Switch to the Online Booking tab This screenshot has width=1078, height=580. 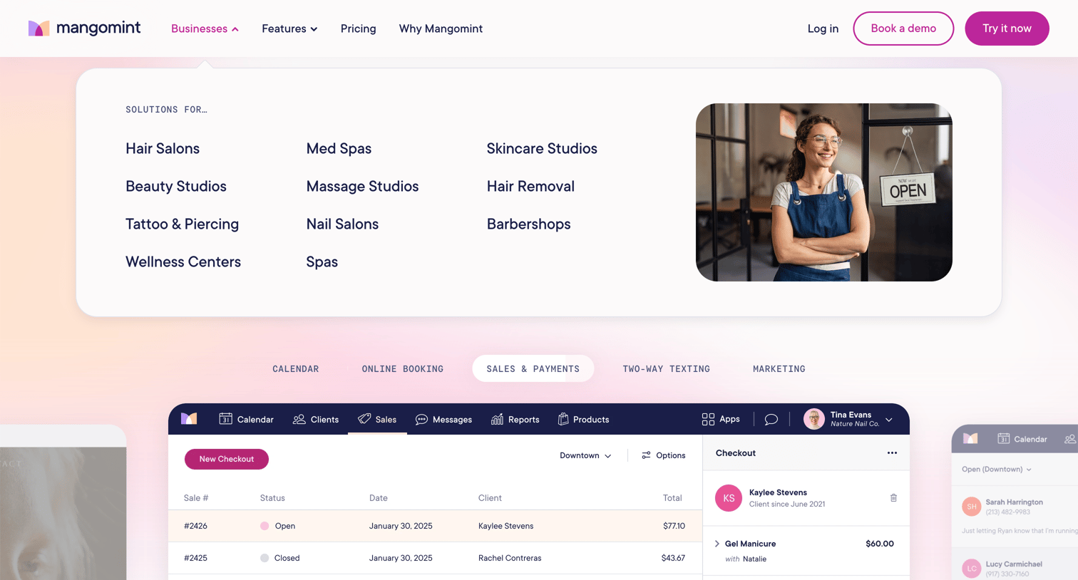point(403,368)
